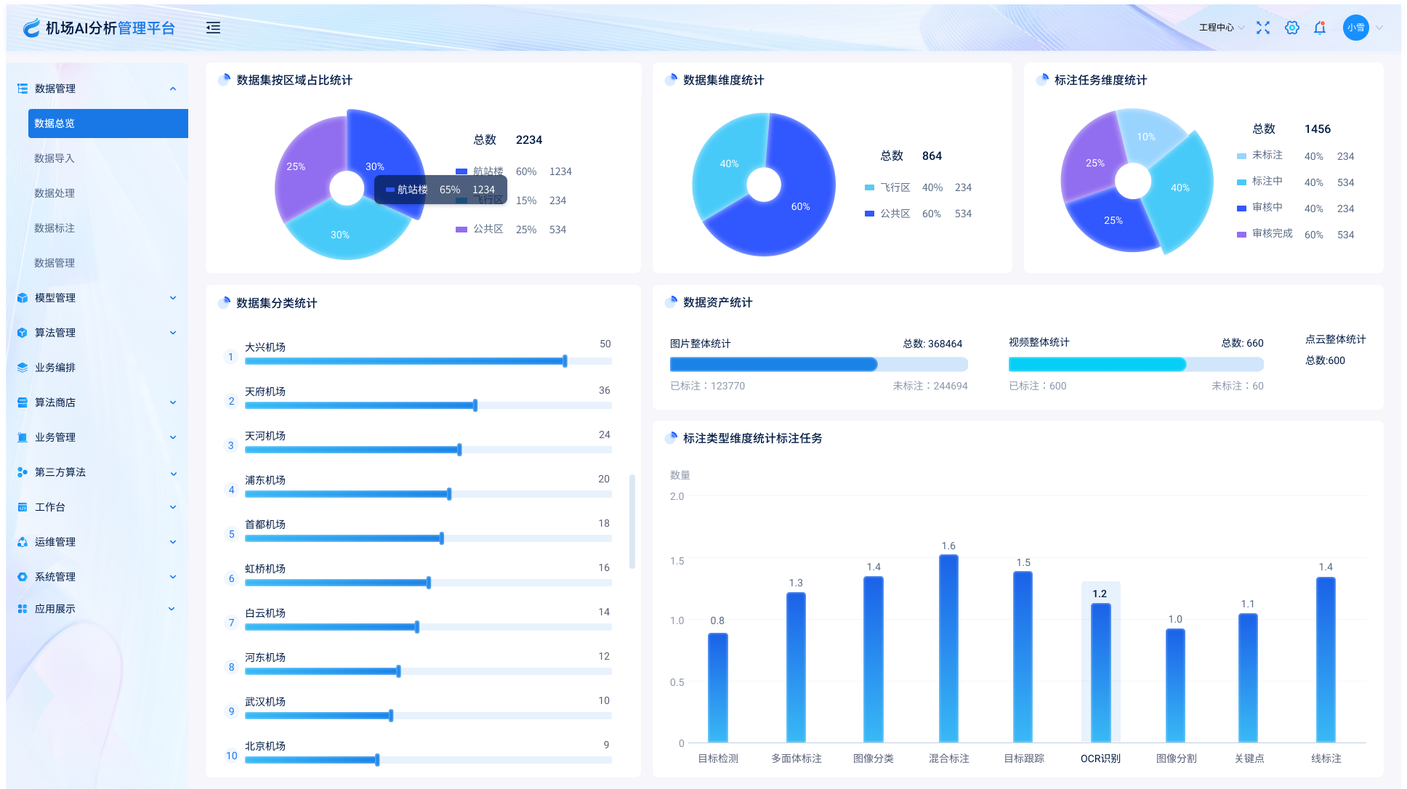Open the notification bell
This screenshot has width=1407, height=789.
click(1320, 28)
